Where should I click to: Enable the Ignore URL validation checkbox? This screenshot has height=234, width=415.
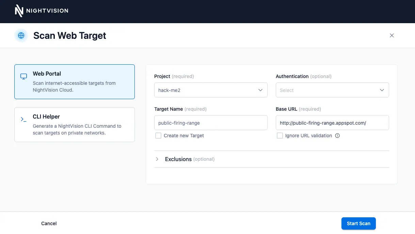(x=280, y=136)
